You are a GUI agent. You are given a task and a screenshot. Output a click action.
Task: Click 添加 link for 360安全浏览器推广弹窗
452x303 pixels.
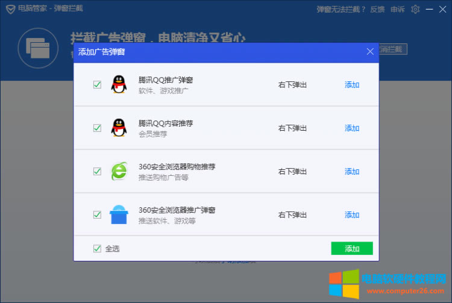coord(352,215)
